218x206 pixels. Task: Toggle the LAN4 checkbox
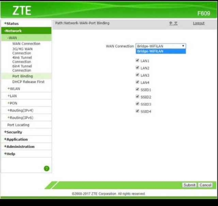(137, 82)
